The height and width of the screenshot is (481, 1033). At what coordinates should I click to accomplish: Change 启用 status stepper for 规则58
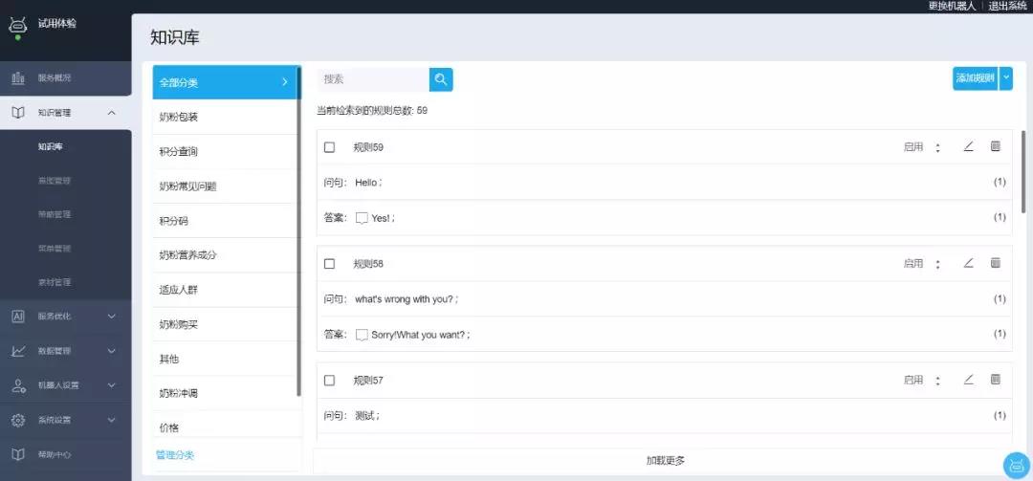click(937, 264)
